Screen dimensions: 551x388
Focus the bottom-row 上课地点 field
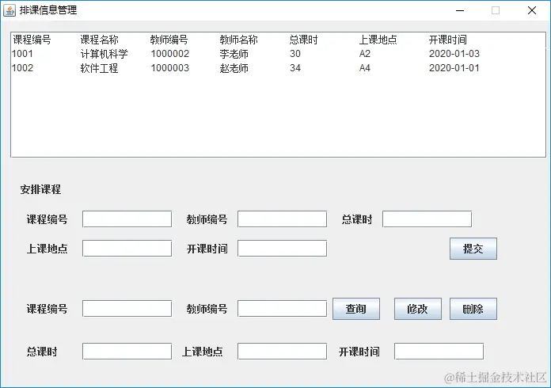pos(282,352)
